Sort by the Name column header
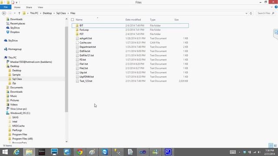 click(x=79, y=19)
